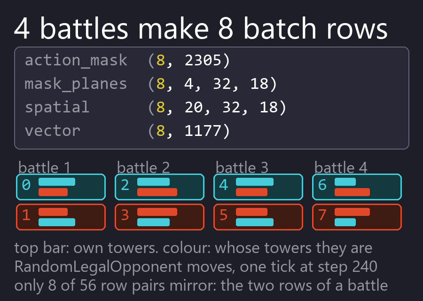Image resolution: width=423 pixels, height=301 pixels.
Task: Click the 'battle 1' heading
Action: pyautogui.click(x=45, y=167)
